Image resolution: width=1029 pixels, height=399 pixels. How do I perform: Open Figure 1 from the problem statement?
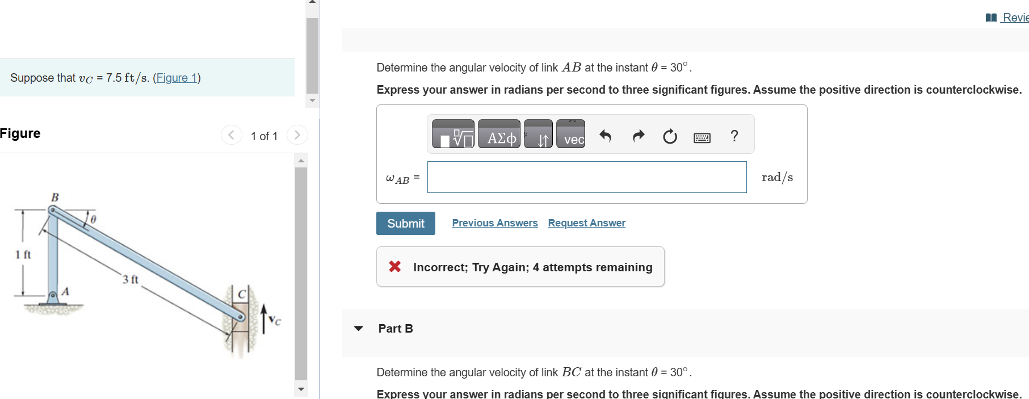coord(177,78)
